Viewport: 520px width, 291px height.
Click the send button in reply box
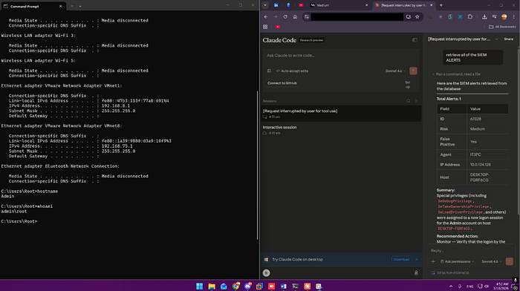click(x=510, y=261)
